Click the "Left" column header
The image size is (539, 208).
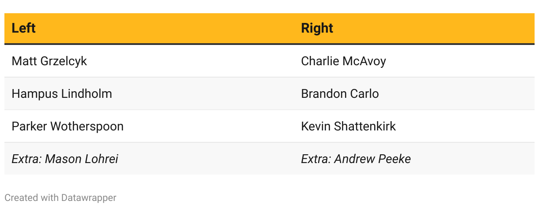click(23, 28)
